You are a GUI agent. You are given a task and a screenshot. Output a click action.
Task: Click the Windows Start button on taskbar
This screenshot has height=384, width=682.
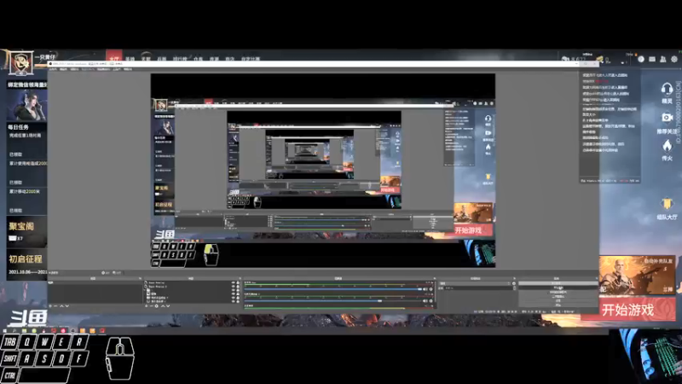(4, 331)
